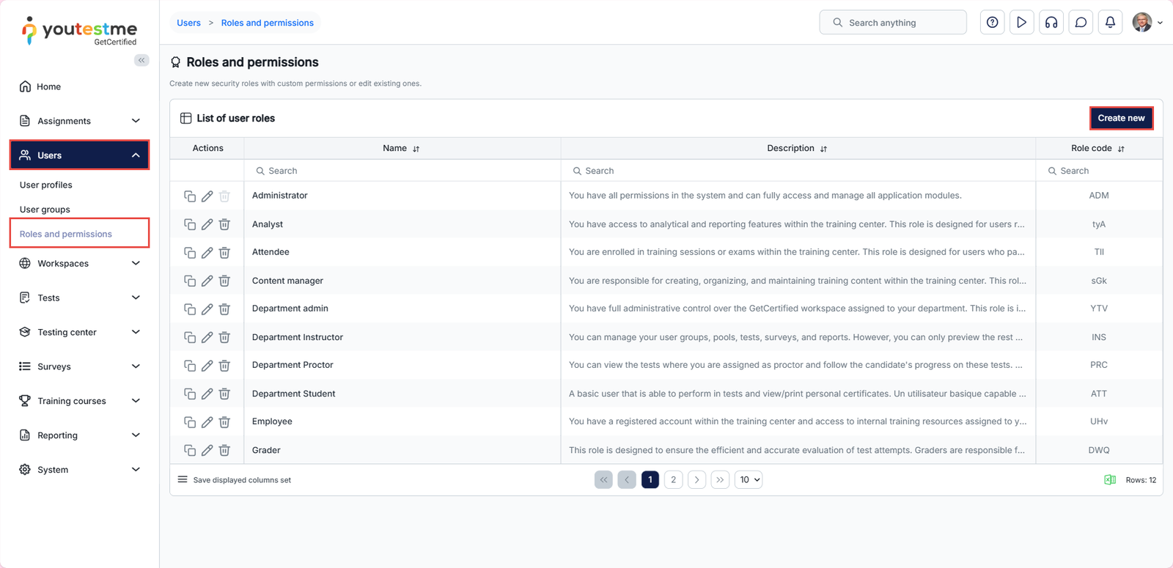Click the INS role code cell

1099,337
